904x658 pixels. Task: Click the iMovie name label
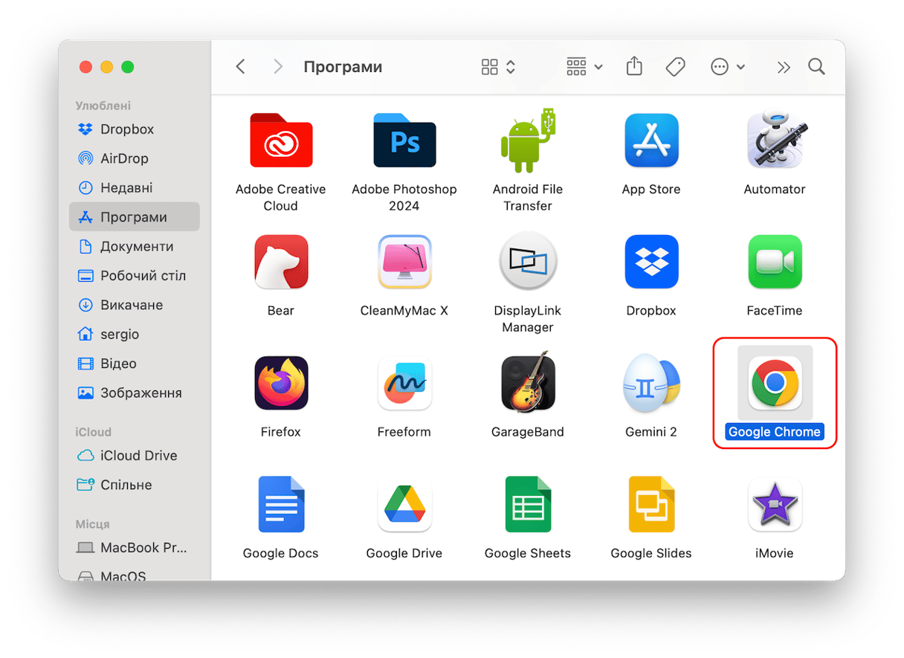(x=775, y=553)
